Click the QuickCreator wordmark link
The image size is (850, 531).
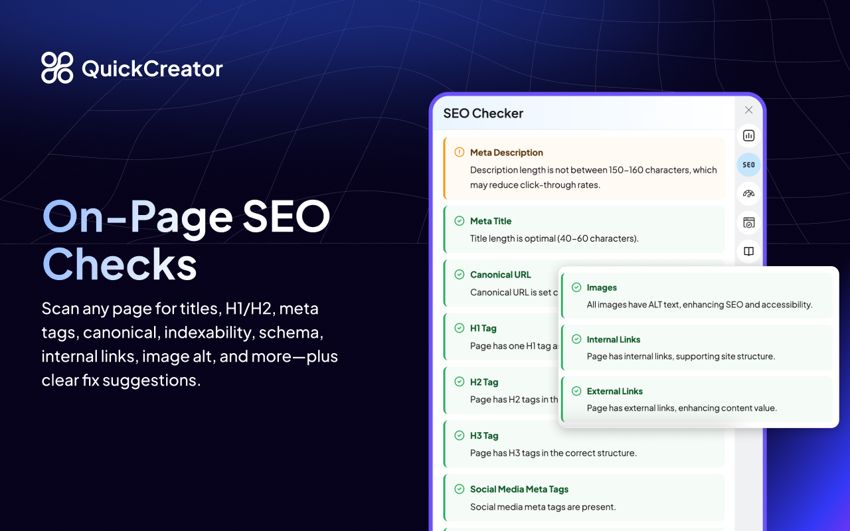[153, 68]
